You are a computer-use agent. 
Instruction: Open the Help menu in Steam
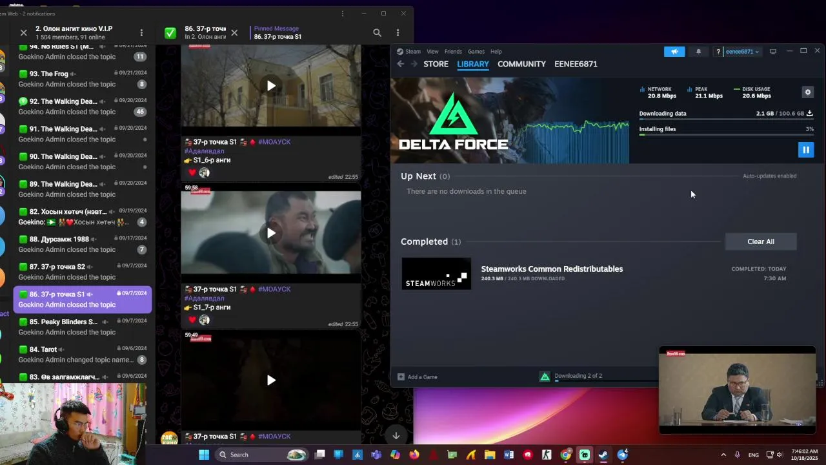coord(496,52)
